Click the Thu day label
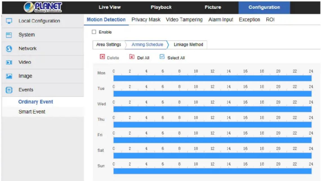 (x=101, y=119)
